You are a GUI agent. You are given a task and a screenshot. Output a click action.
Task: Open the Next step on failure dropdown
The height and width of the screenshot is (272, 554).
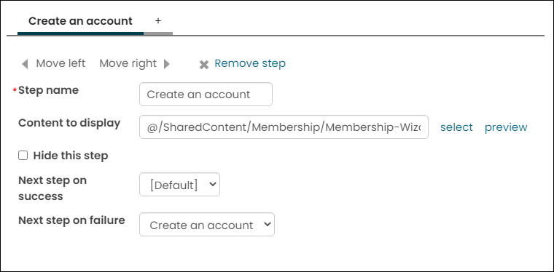tap(207, 225)
